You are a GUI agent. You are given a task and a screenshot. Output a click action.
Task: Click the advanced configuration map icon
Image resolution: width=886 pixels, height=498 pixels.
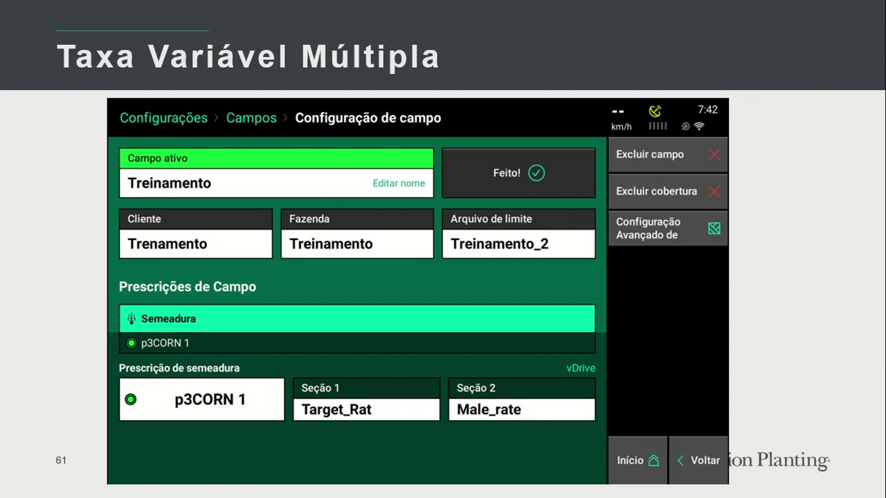pos(714,228)
